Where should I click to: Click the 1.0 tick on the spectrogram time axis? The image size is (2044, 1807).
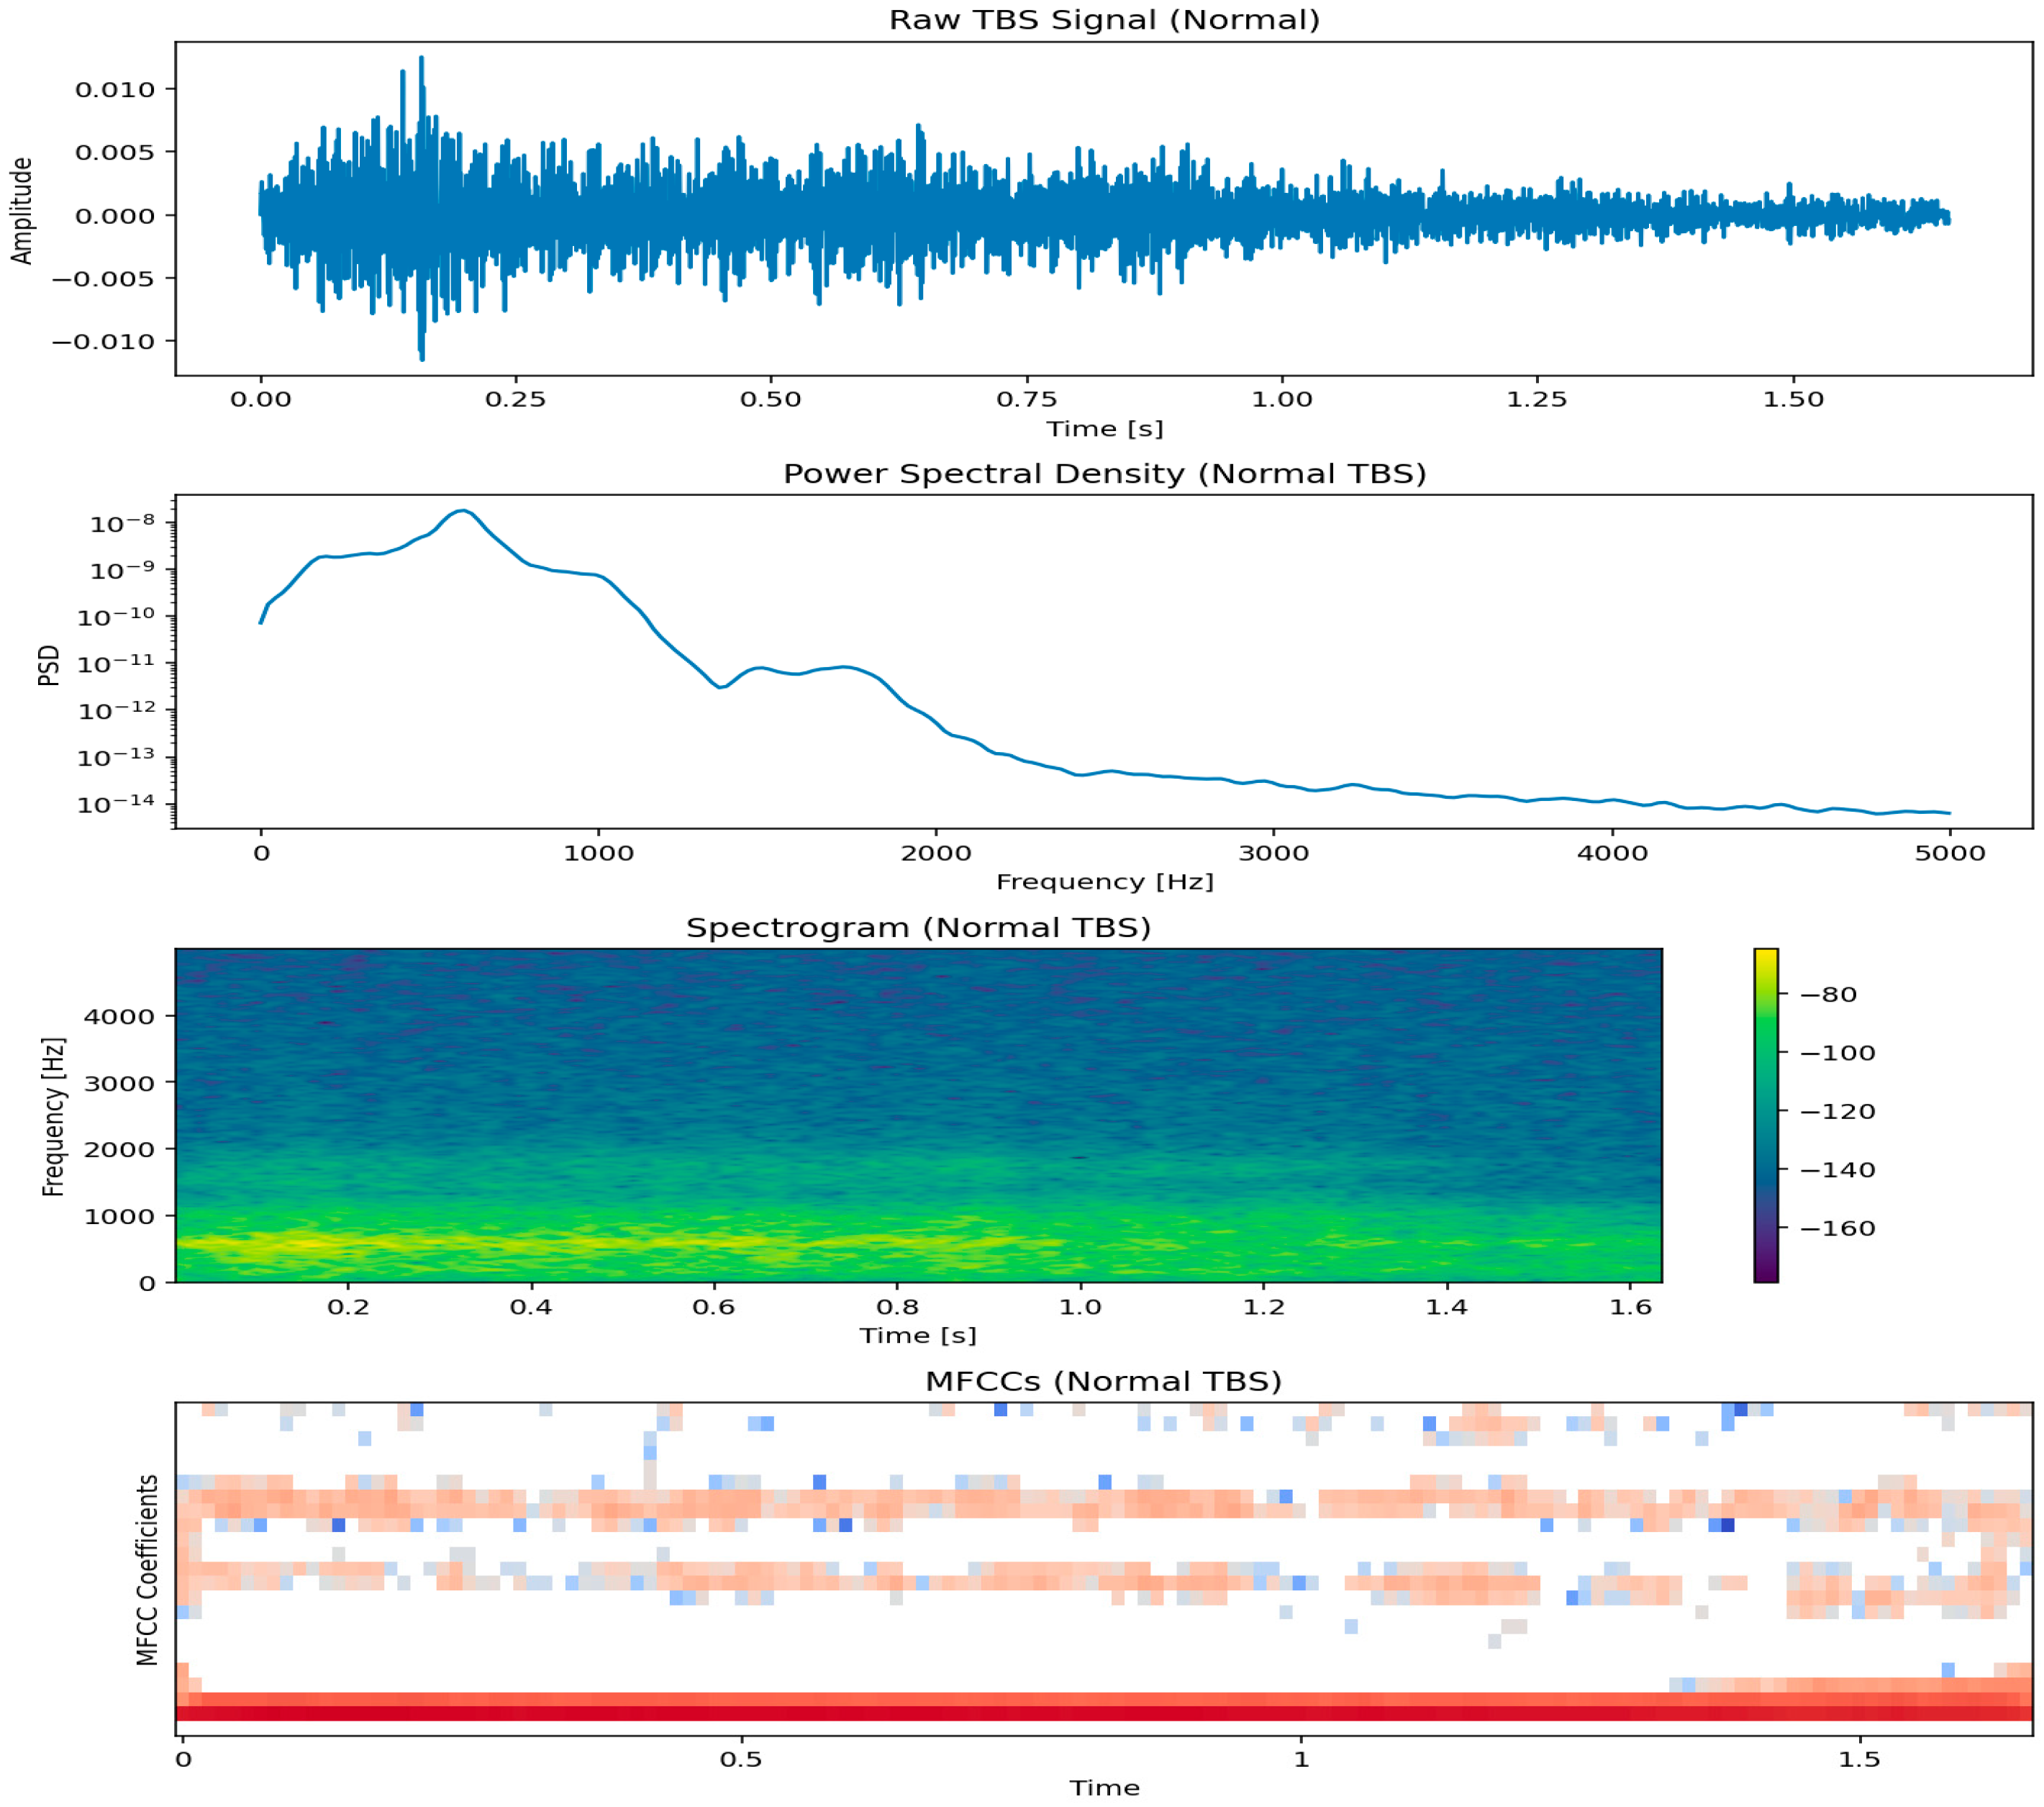pyautogui.click(x=1080, y=1307)
